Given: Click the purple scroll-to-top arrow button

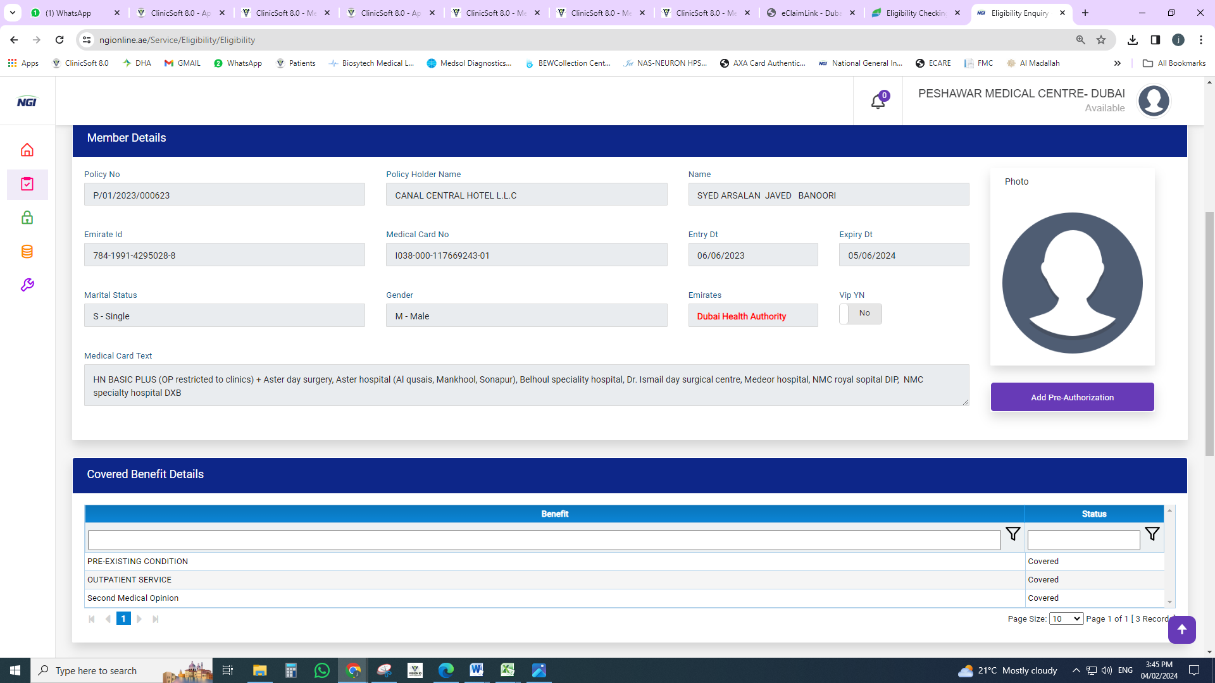Looking at the screenshot, I should pyautogui.click(x=1181, y=629).
